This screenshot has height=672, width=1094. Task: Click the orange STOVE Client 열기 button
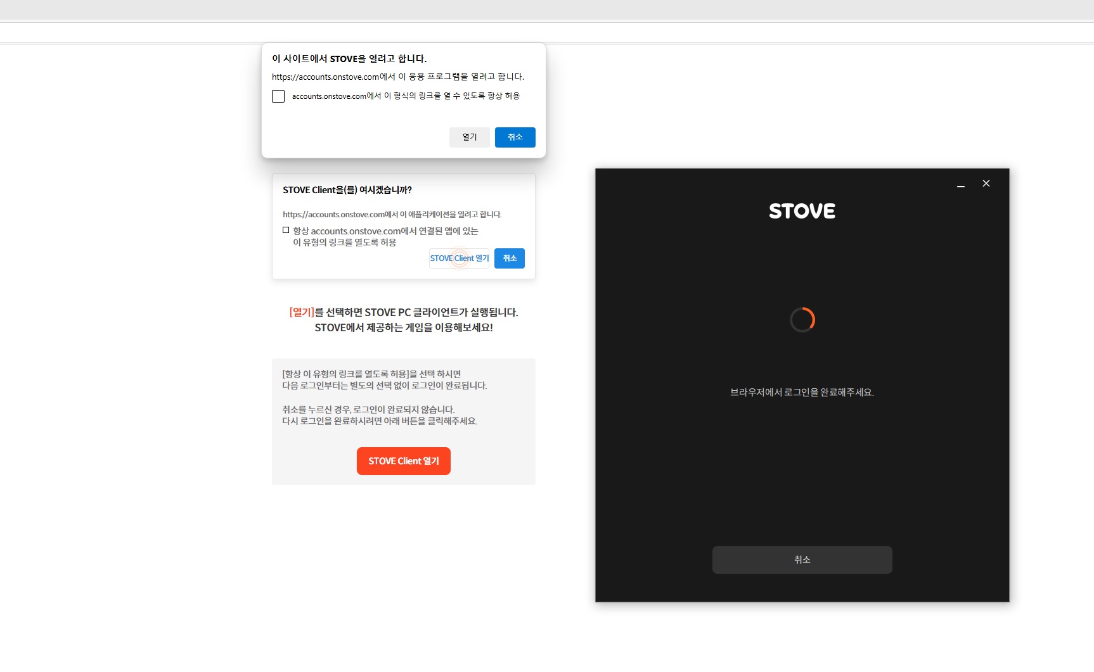tap(404, 461)
